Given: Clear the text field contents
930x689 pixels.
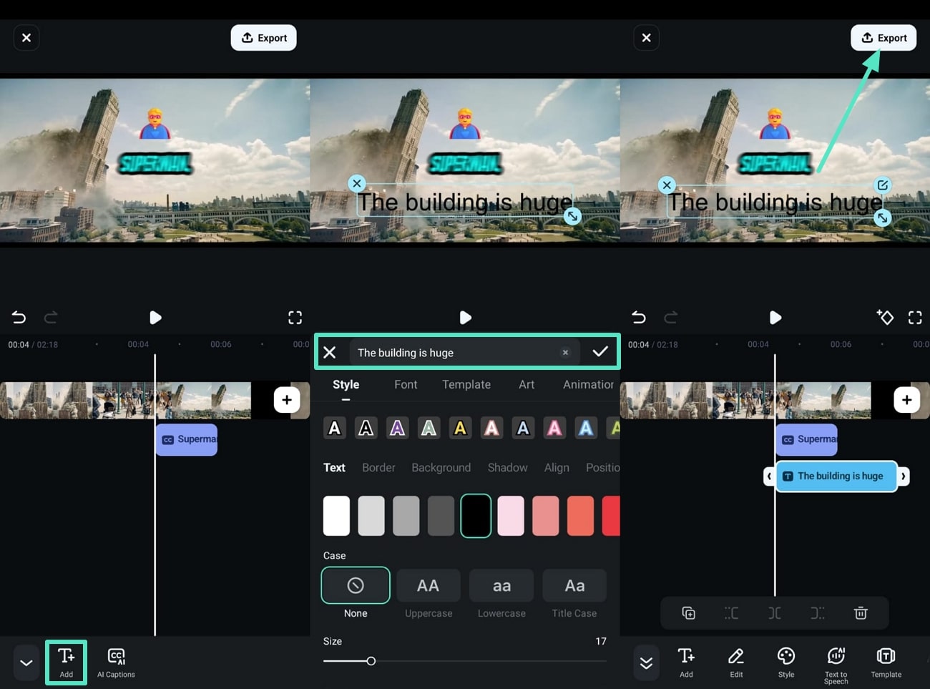Looking at the screenshot, I should (x=565, y=353).
